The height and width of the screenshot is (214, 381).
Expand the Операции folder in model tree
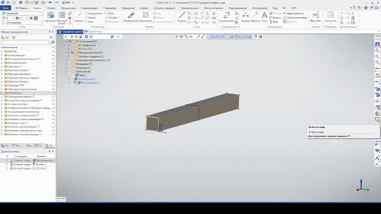coord(66,68)
